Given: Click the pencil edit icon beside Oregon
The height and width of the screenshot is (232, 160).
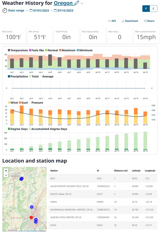Looking at the screenshot, I should click(76, 3).
